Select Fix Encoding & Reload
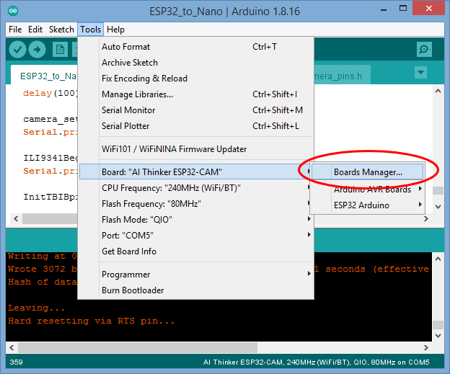The image size is (450, 374). click(x=195, y=79)
